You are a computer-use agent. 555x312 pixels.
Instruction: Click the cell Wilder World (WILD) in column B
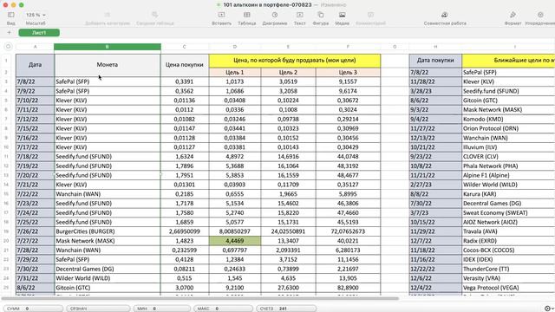point(108,278)
